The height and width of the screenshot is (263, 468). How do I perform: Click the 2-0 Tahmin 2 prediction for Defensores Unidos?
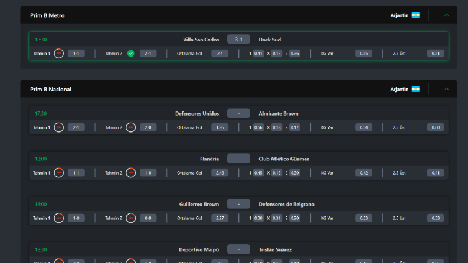(148, 127)
